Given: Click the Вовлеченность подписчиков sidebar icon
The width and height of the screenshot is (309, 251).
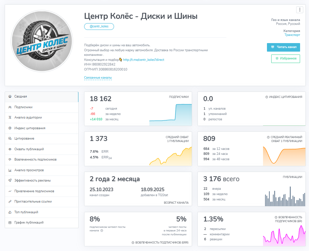Looking at the screenshot, I should pos(10,160).
